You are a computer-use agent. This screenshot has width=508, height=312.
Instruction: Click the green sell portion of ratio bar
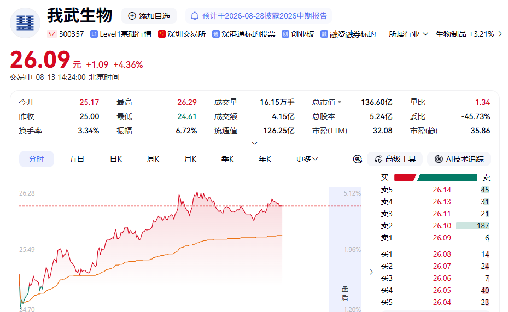(447, 178)
